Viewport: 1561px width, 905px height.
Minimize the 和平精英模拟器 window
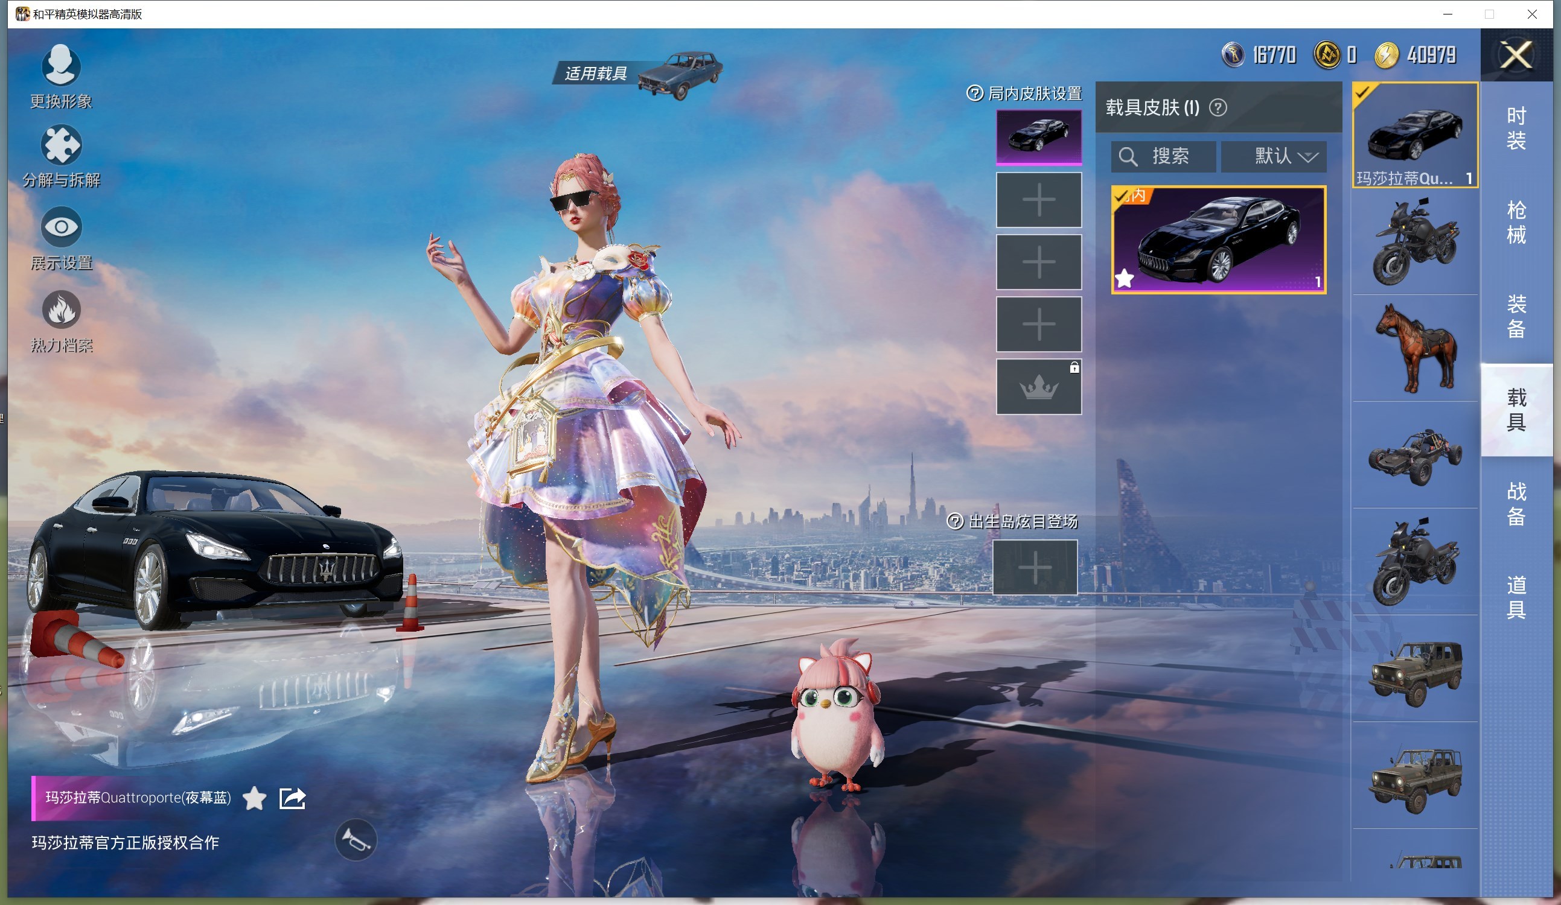point(1448,14)
